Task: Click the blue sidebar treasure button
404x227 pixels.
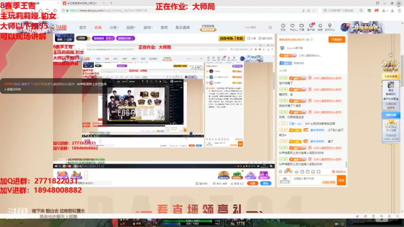Action: pos(391,115)
